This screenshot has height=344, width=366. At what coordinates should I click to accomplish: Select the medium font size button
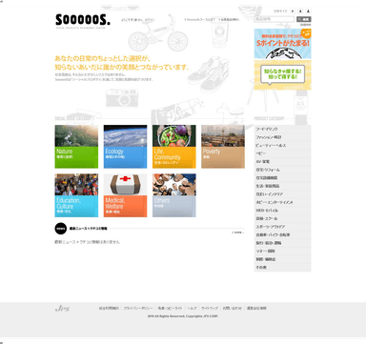click(x=300, y=11)
